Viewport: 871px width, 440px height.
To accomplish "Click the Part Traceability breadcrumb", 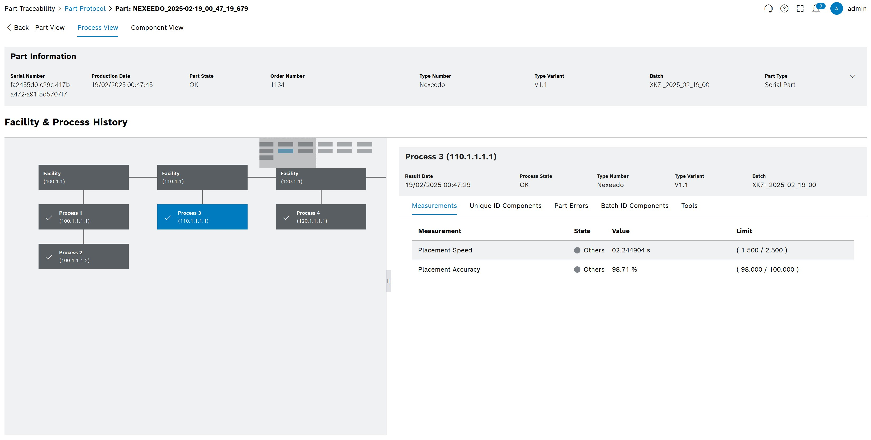I will pos(30,8).
